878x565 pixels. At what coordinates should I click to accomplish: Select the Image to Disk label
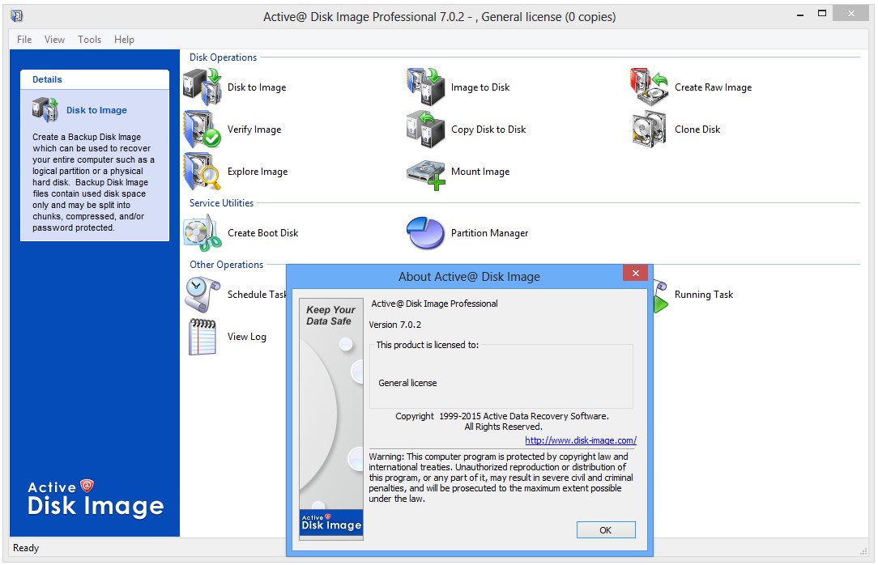tap(480, 87)
